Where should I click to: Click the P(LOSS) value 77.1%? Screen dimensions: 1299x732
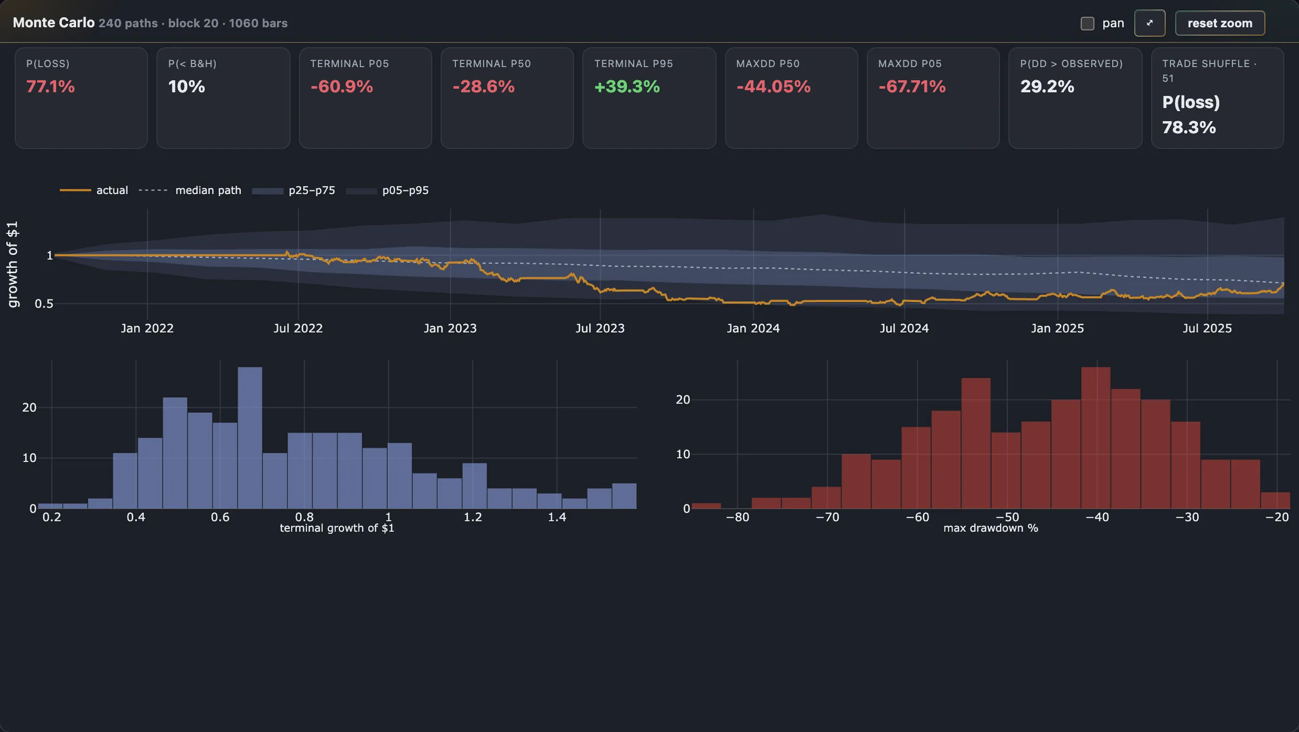[x=50, y=87]
